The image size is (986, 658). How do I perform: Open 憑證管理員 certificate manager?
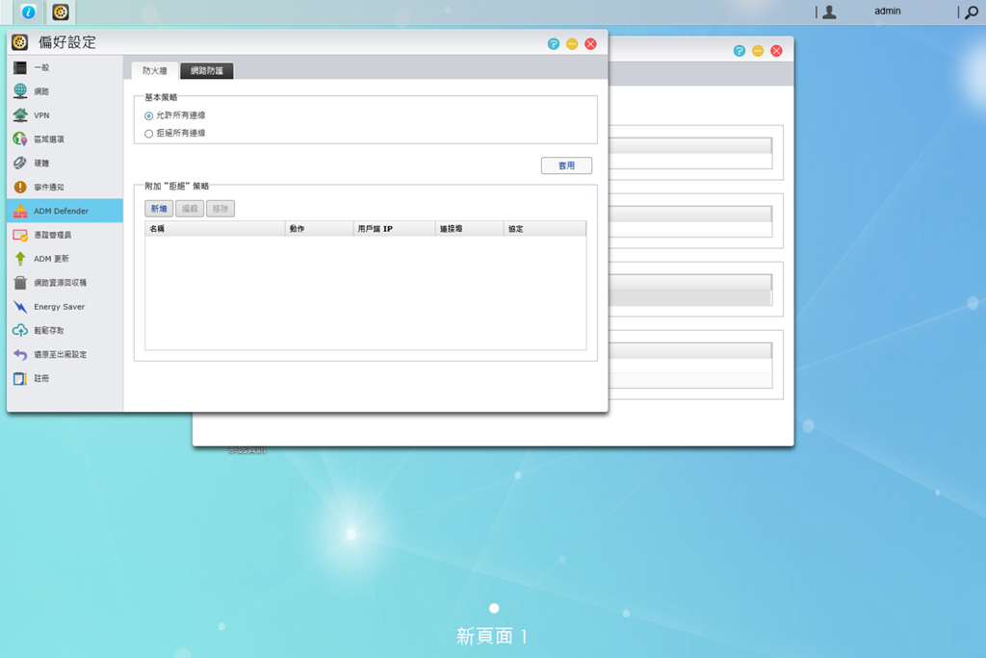point(65,235)
